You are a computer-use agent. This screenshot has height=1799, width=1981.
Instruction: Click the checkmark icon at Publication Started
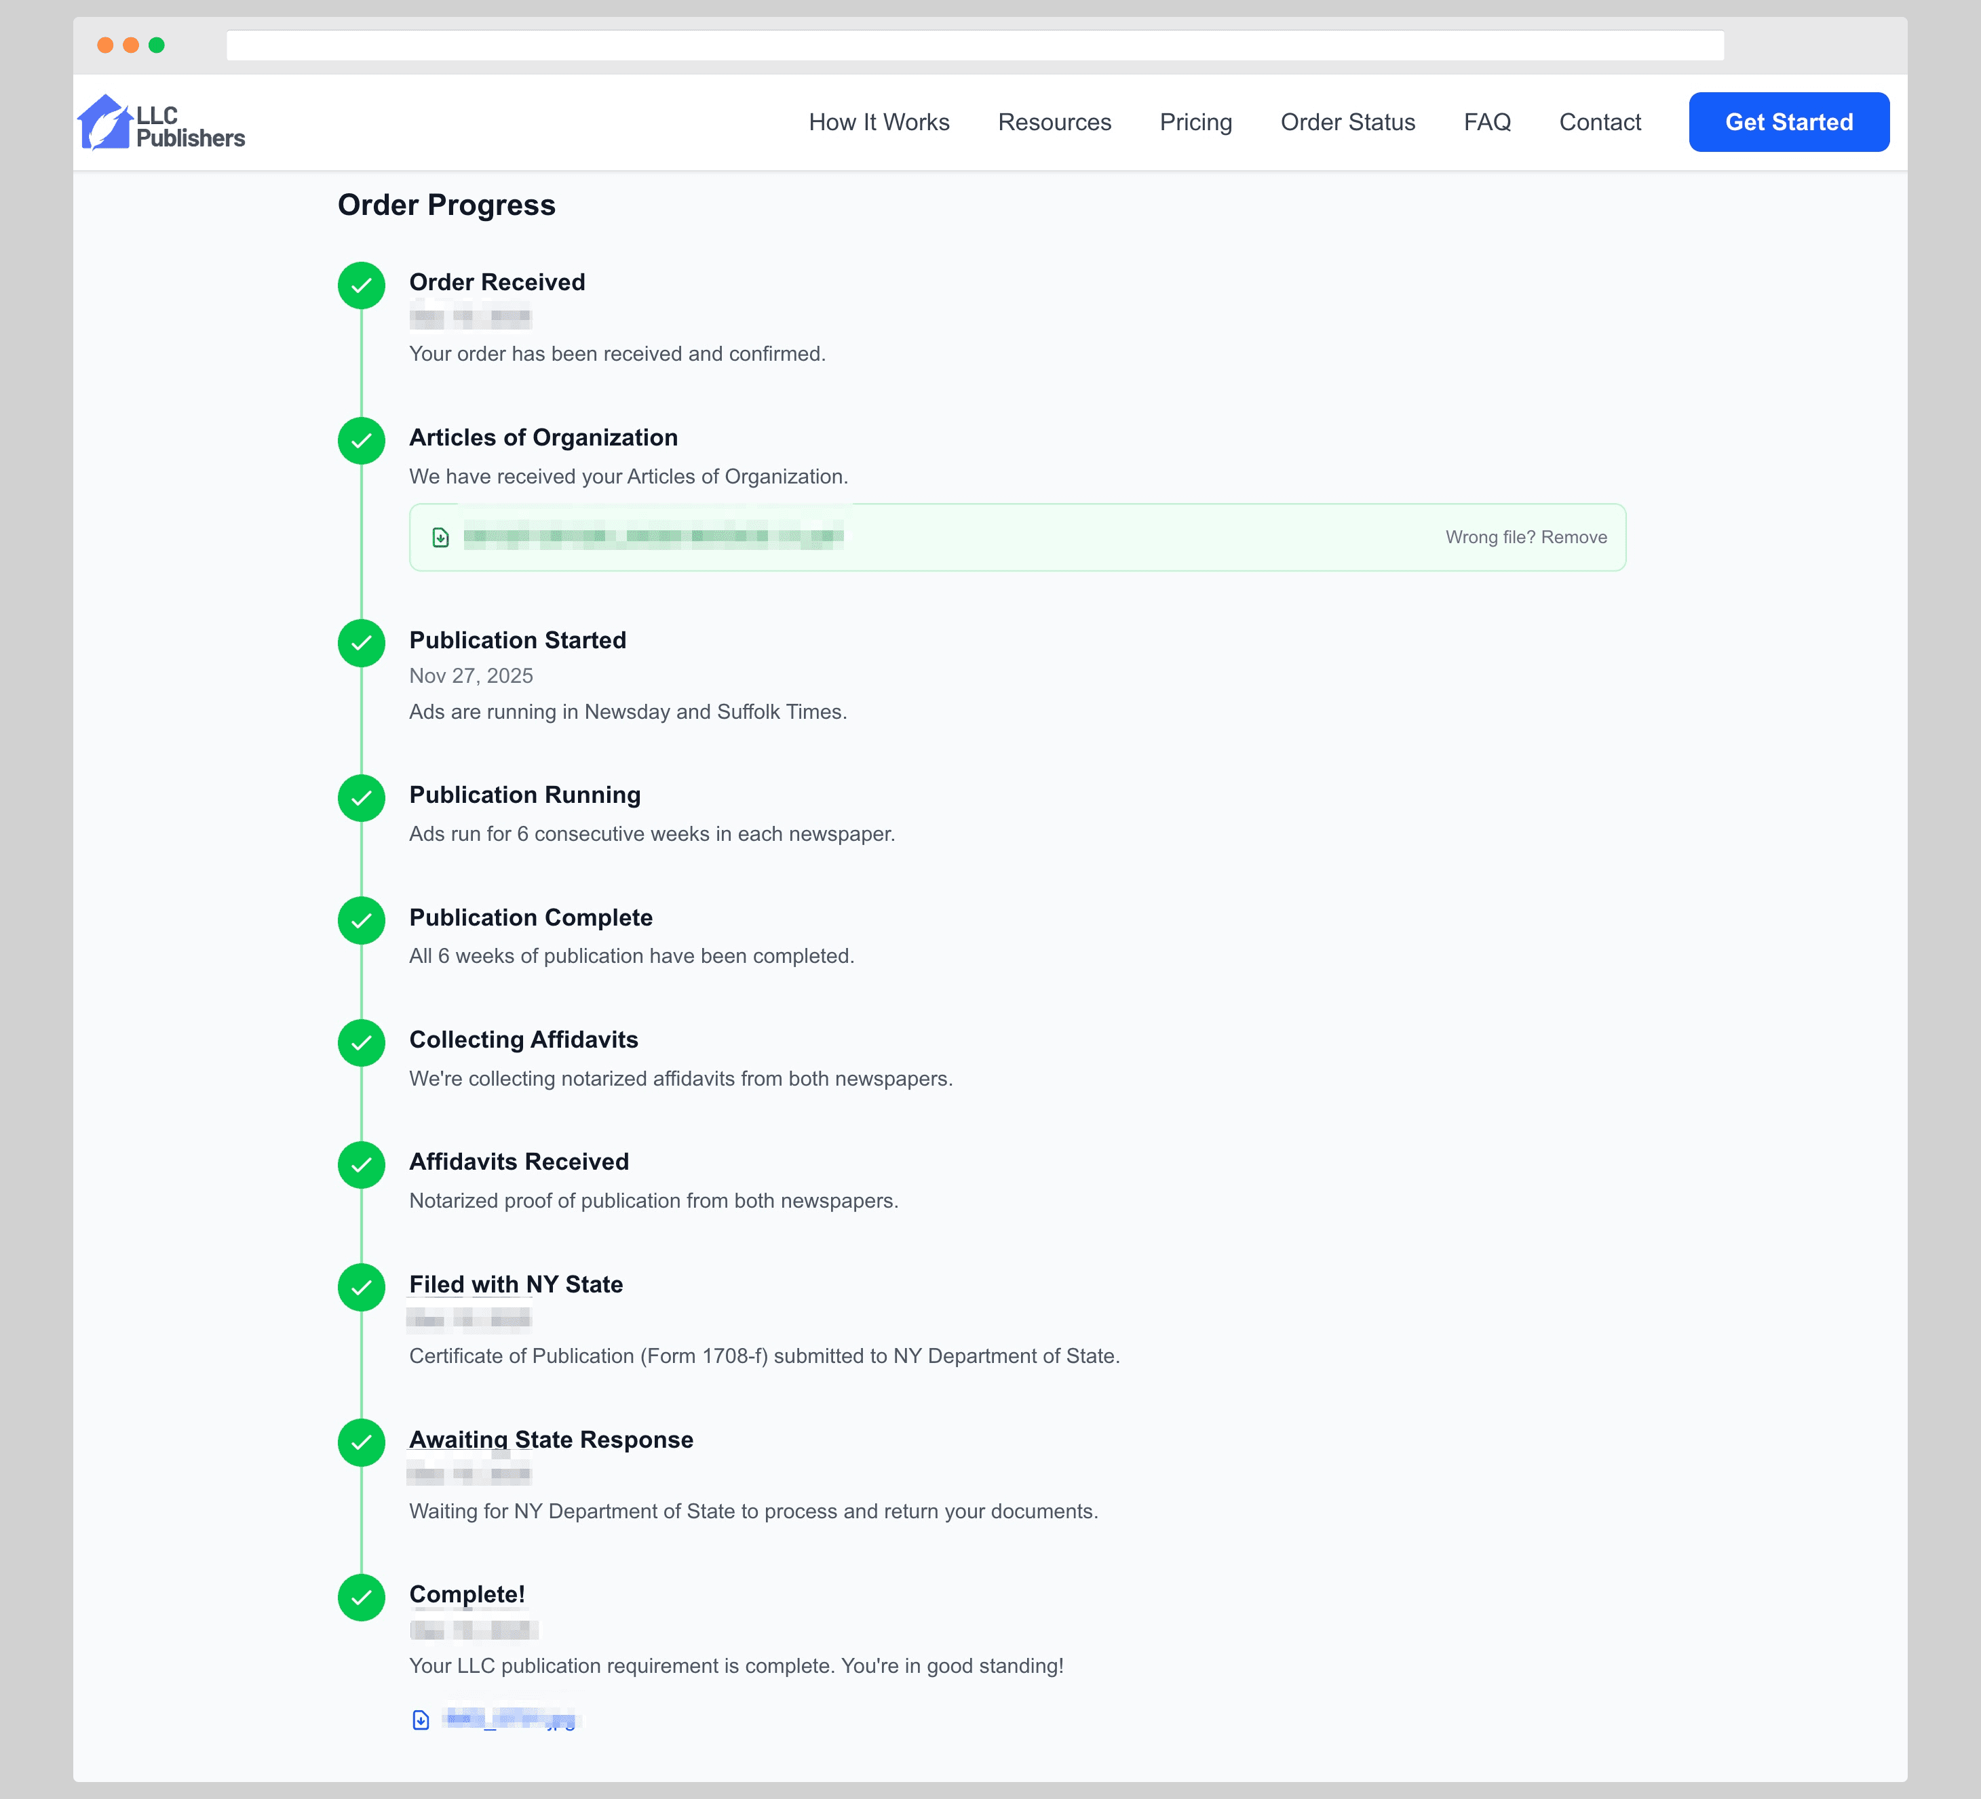point(362,644)
